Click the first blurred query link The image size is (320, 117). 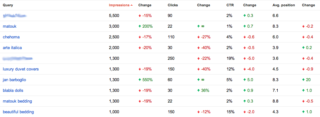[15, 15]
